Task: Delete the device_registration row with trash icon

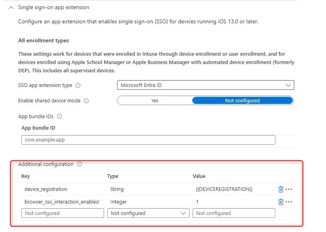Action: pos(281,189)
